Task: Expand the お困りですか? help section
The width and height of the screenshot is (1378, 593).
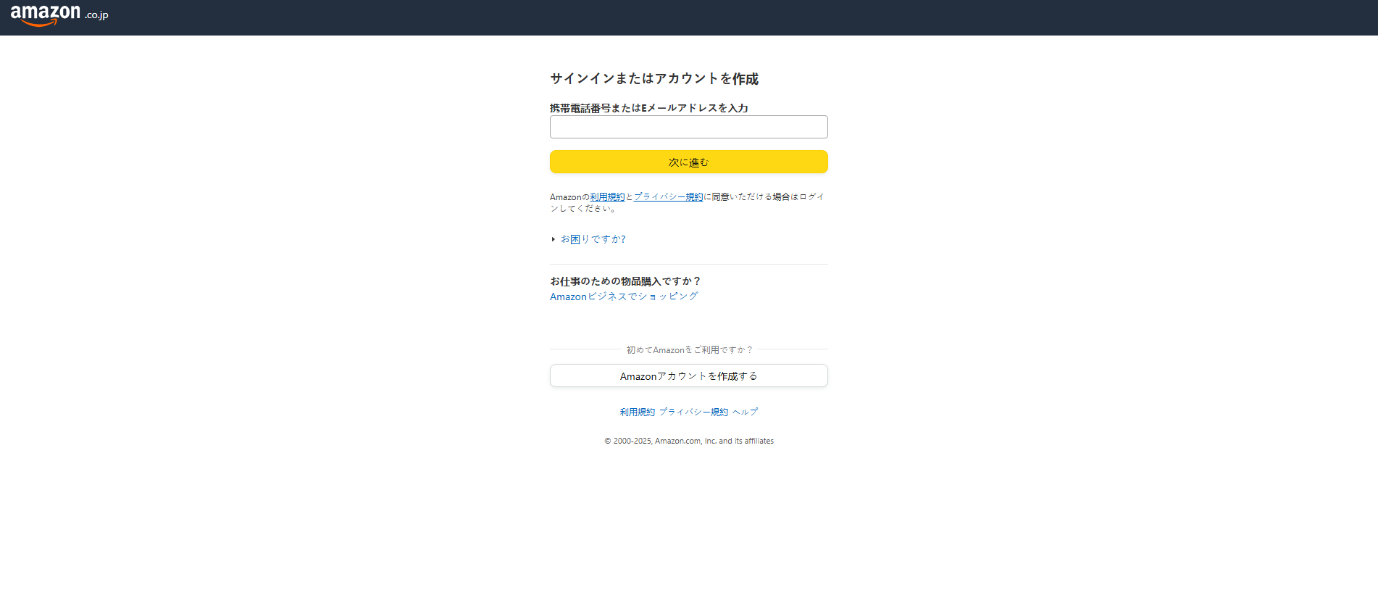Action: tap(593, 239)
